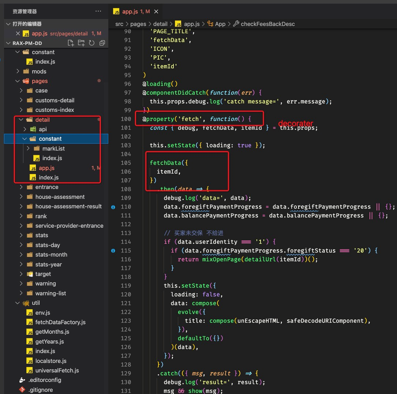Switch to the app.js editor tab
The image size is (397, 394).
tap(130, 12)
